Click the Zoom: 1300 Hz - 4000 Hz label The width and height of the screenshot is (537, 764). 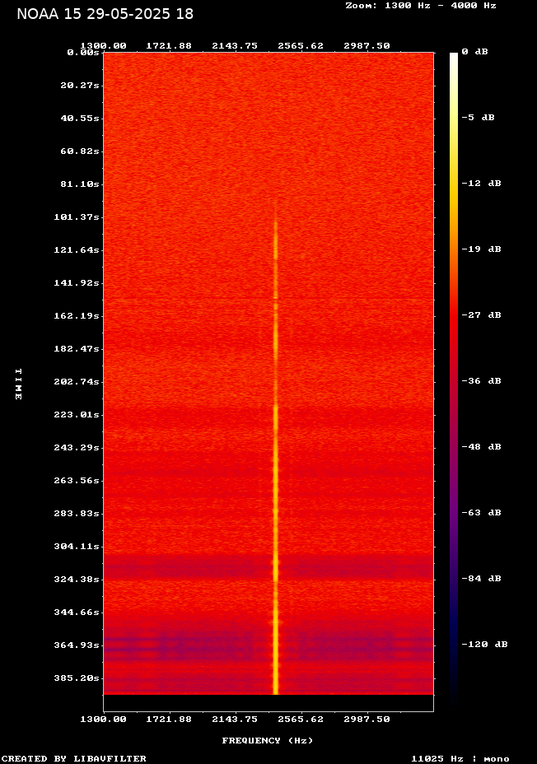[421, 6]
